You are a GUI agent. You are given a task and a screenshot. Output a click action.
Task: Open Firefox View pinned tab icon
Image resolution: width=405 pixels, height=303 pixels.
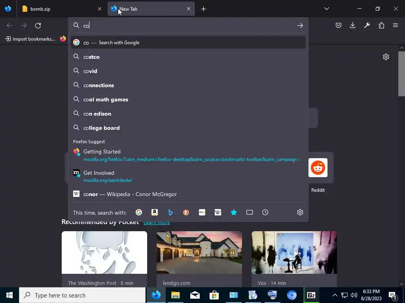(x=8, y=9)
